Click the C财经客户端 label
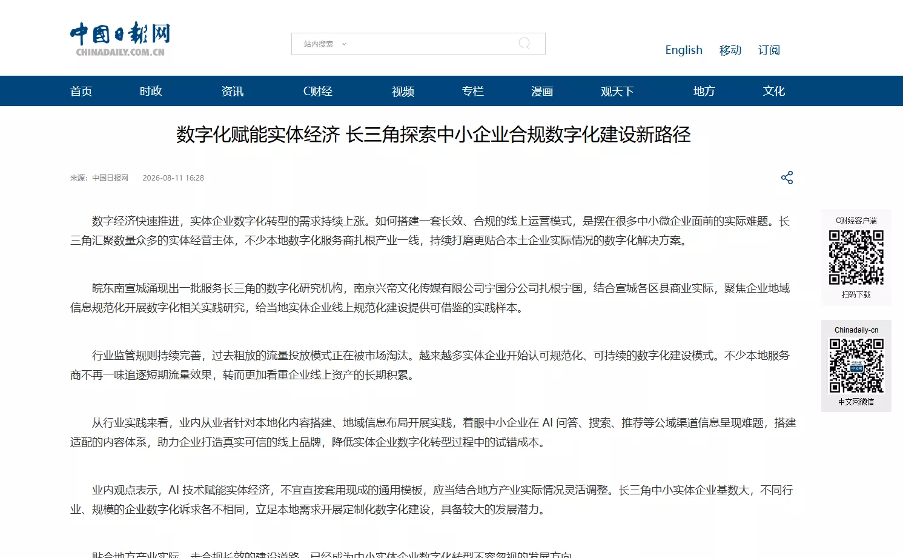The width and height of the screenshot is (903, 558). (x=856, y=221)
